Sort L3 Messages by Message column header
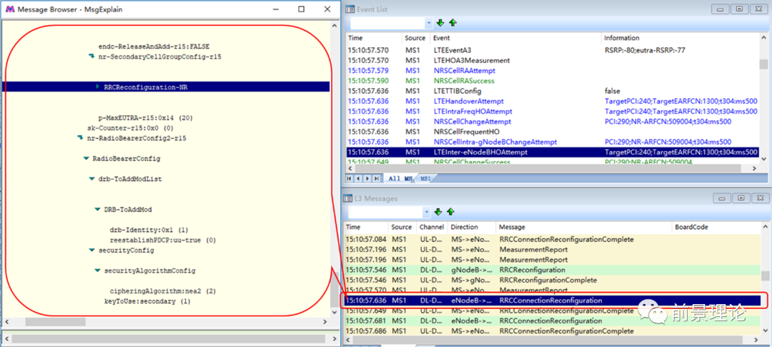 click(x=583, y=228)
